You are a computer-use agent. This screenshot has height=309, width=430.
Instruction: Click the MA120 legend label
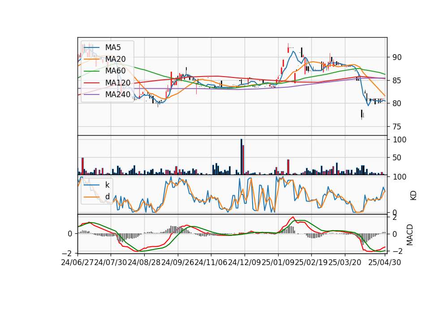(118, 83)
